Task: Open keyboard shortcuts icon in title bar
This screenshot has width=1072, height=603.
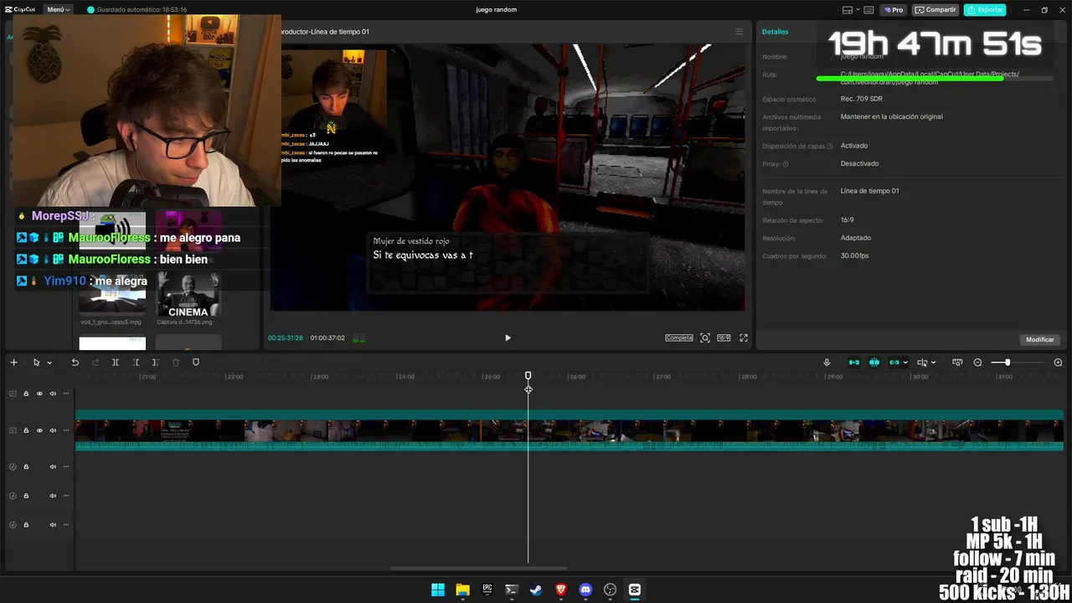Action: click(869, 10)
